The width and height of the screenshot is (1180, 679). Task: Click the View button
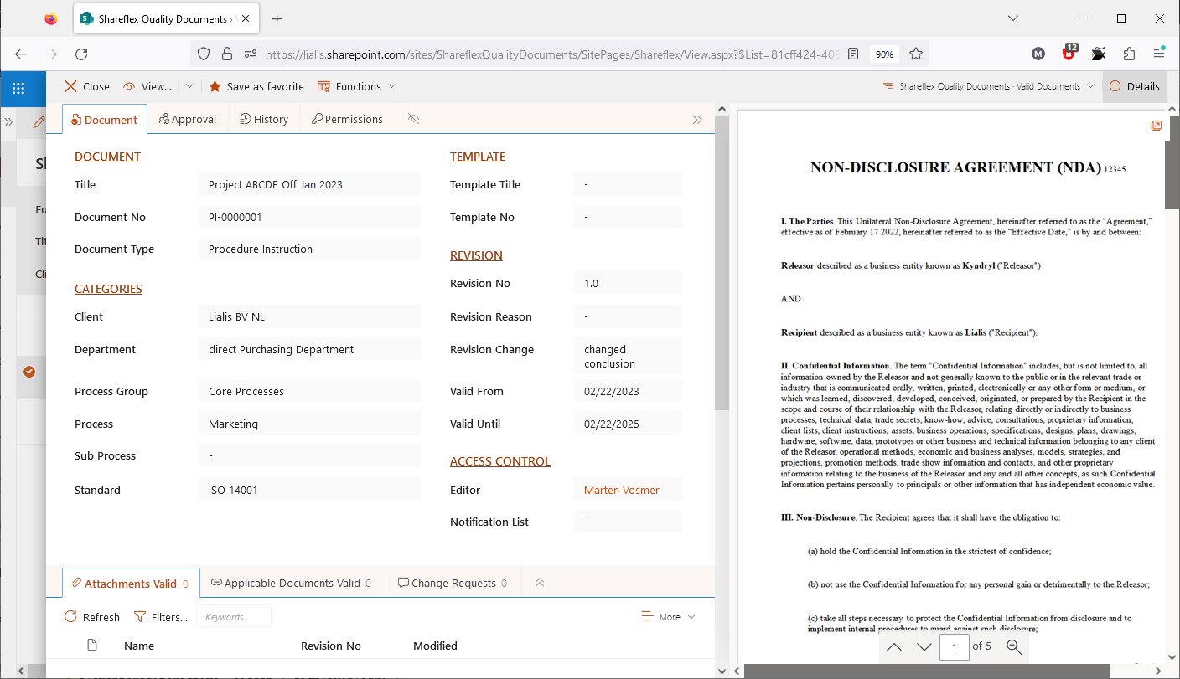[147, 86]
